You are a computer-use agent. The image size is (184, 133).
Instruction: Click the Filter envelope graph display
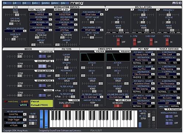pos(92,57)
